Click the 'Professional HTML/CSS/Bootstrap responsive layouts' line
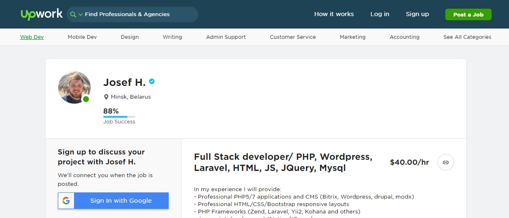This screenshot has width=509, height=218. tap(272, 204)
